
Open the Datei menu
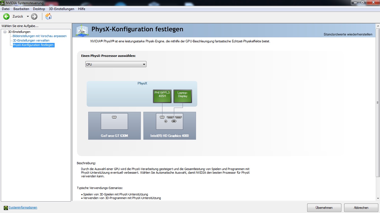6,9
